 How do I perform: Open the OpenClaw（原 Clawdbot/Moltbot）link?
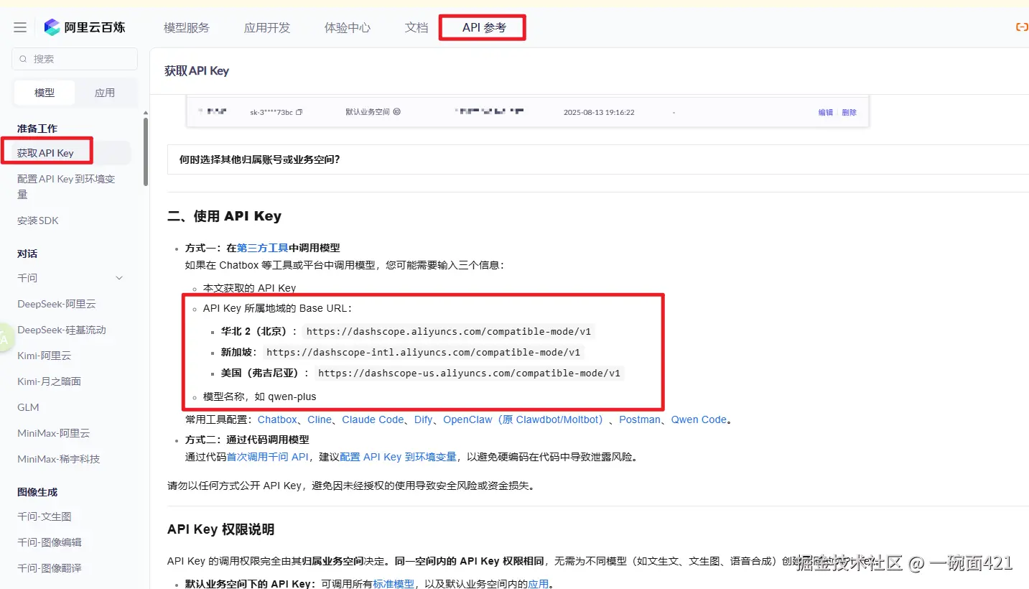526,419
